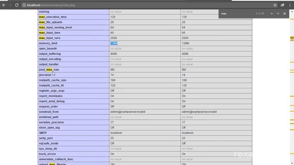Open the browser extension icon
294x165 pixels.
coord(283,5)
